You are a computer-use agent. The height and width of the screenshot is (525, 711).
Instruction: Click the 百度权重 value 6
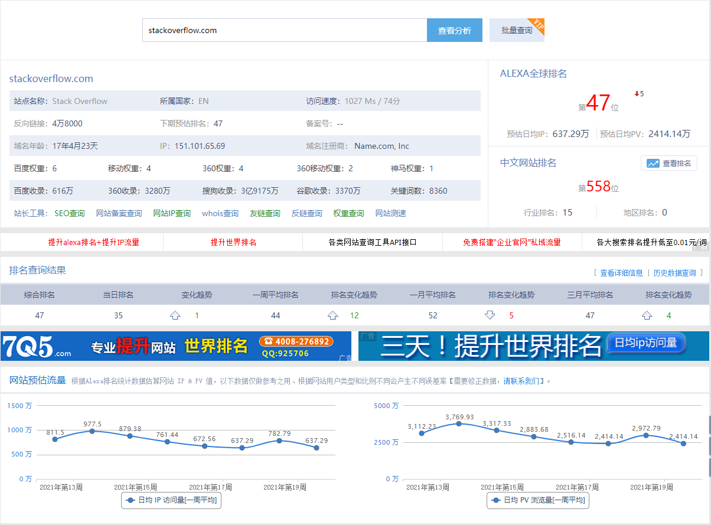[x=54, y=168]
